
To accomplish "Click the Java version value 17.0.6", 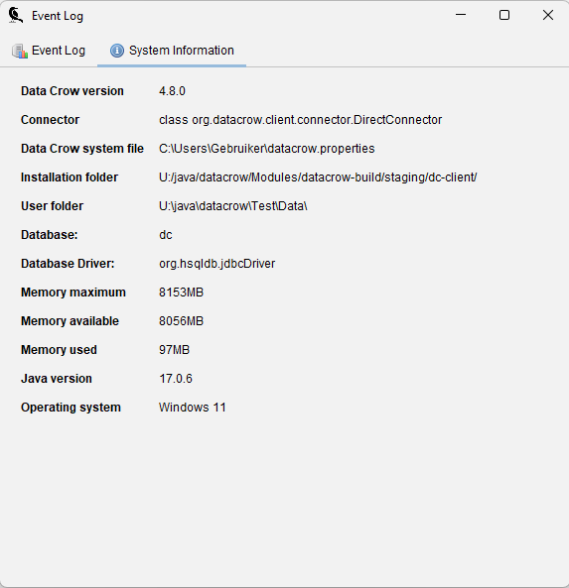I will (x=176, y=379).
